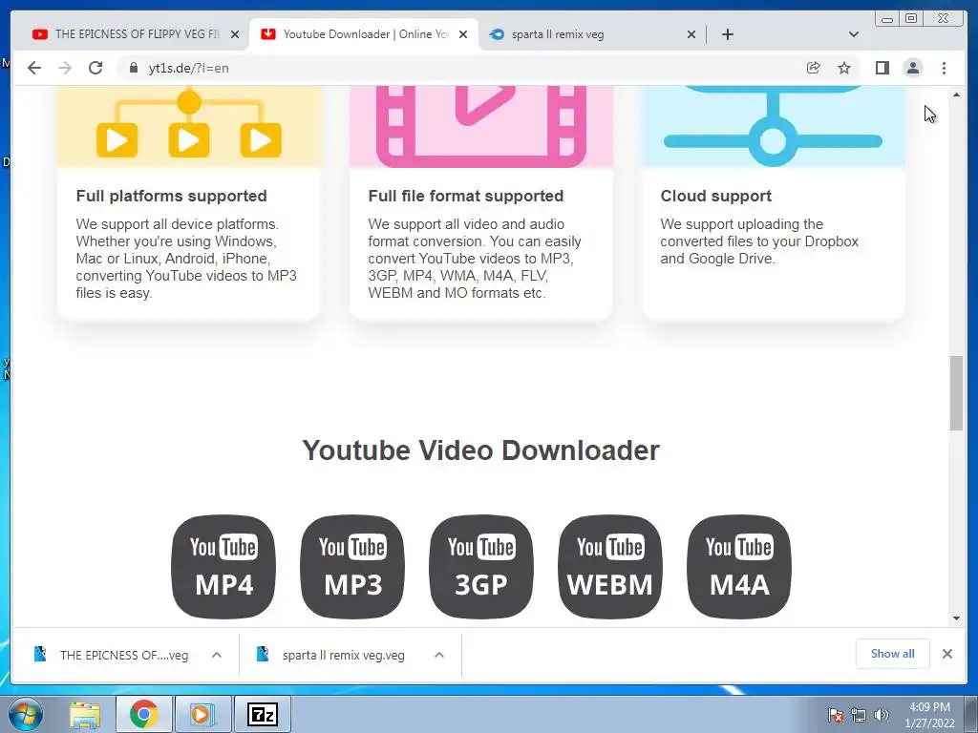
Task: Go back to the previous page
Action: pyautogui.click(x=34, y=68)
